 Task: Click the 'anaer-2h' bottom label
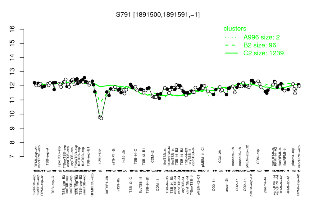click(226, 185)
